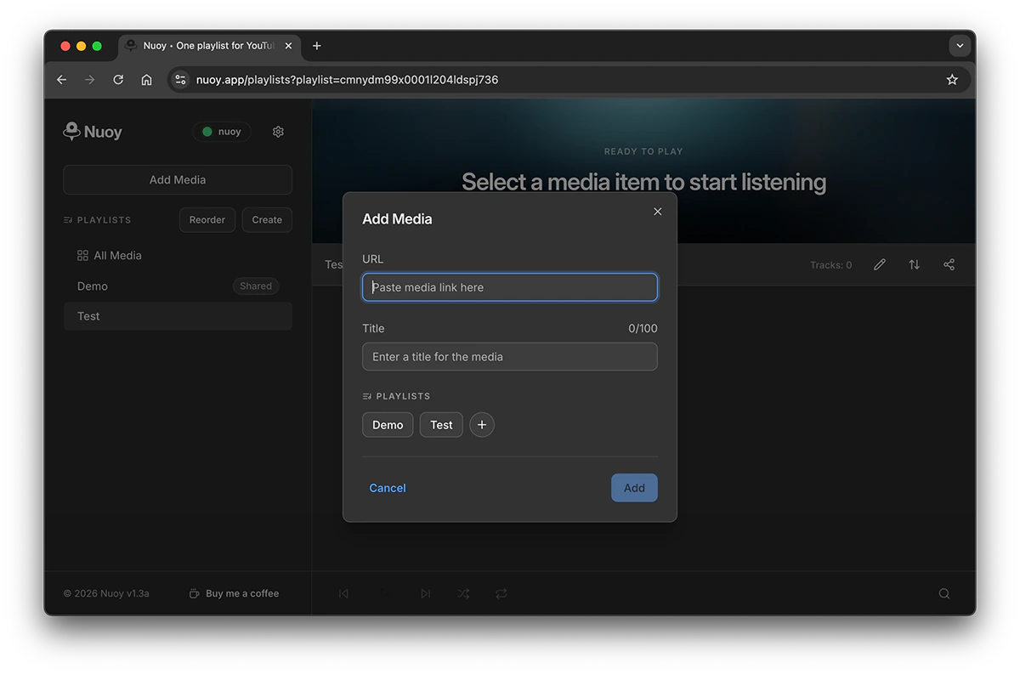This screenshot has width=1020, height=674.
Task: Select the Nuoy browser tab
Action: pyautogui.click(x=210, y=46)
